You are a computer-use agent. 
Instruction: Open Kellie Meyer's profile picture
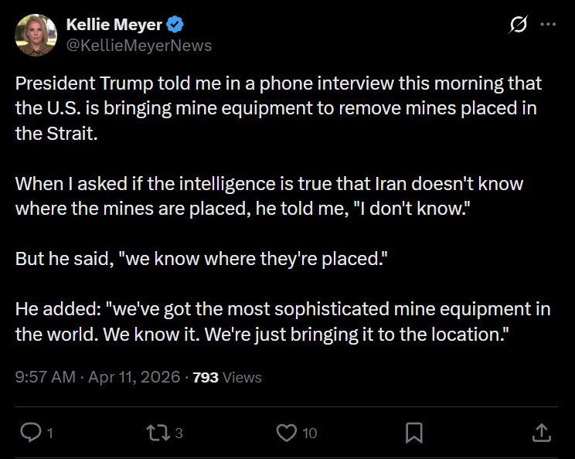click(x=36, y=36)
